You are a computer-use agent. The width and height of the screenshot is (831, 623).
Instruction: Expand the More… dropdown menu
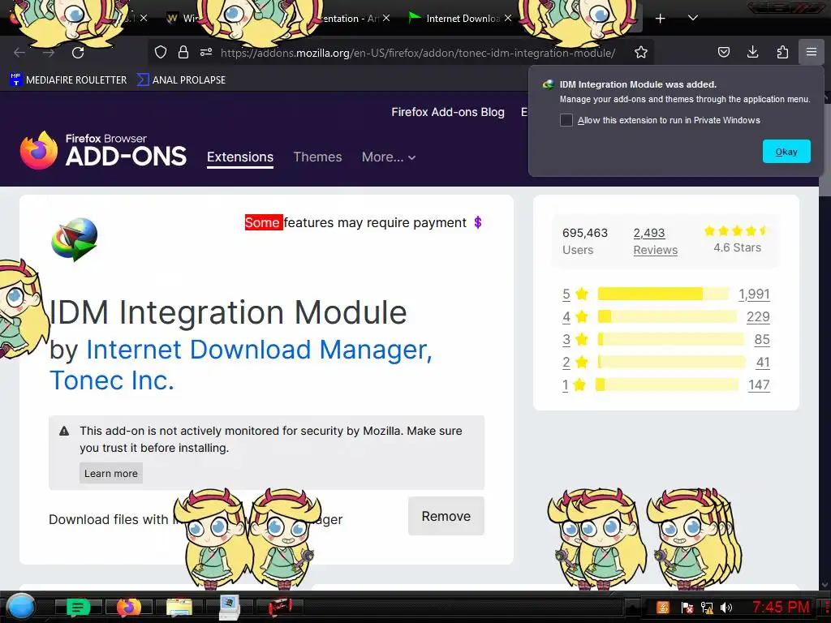389,157
